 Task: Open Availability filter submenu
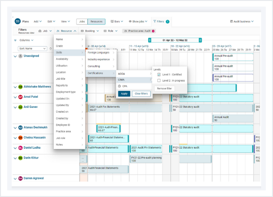pos(70,59)
